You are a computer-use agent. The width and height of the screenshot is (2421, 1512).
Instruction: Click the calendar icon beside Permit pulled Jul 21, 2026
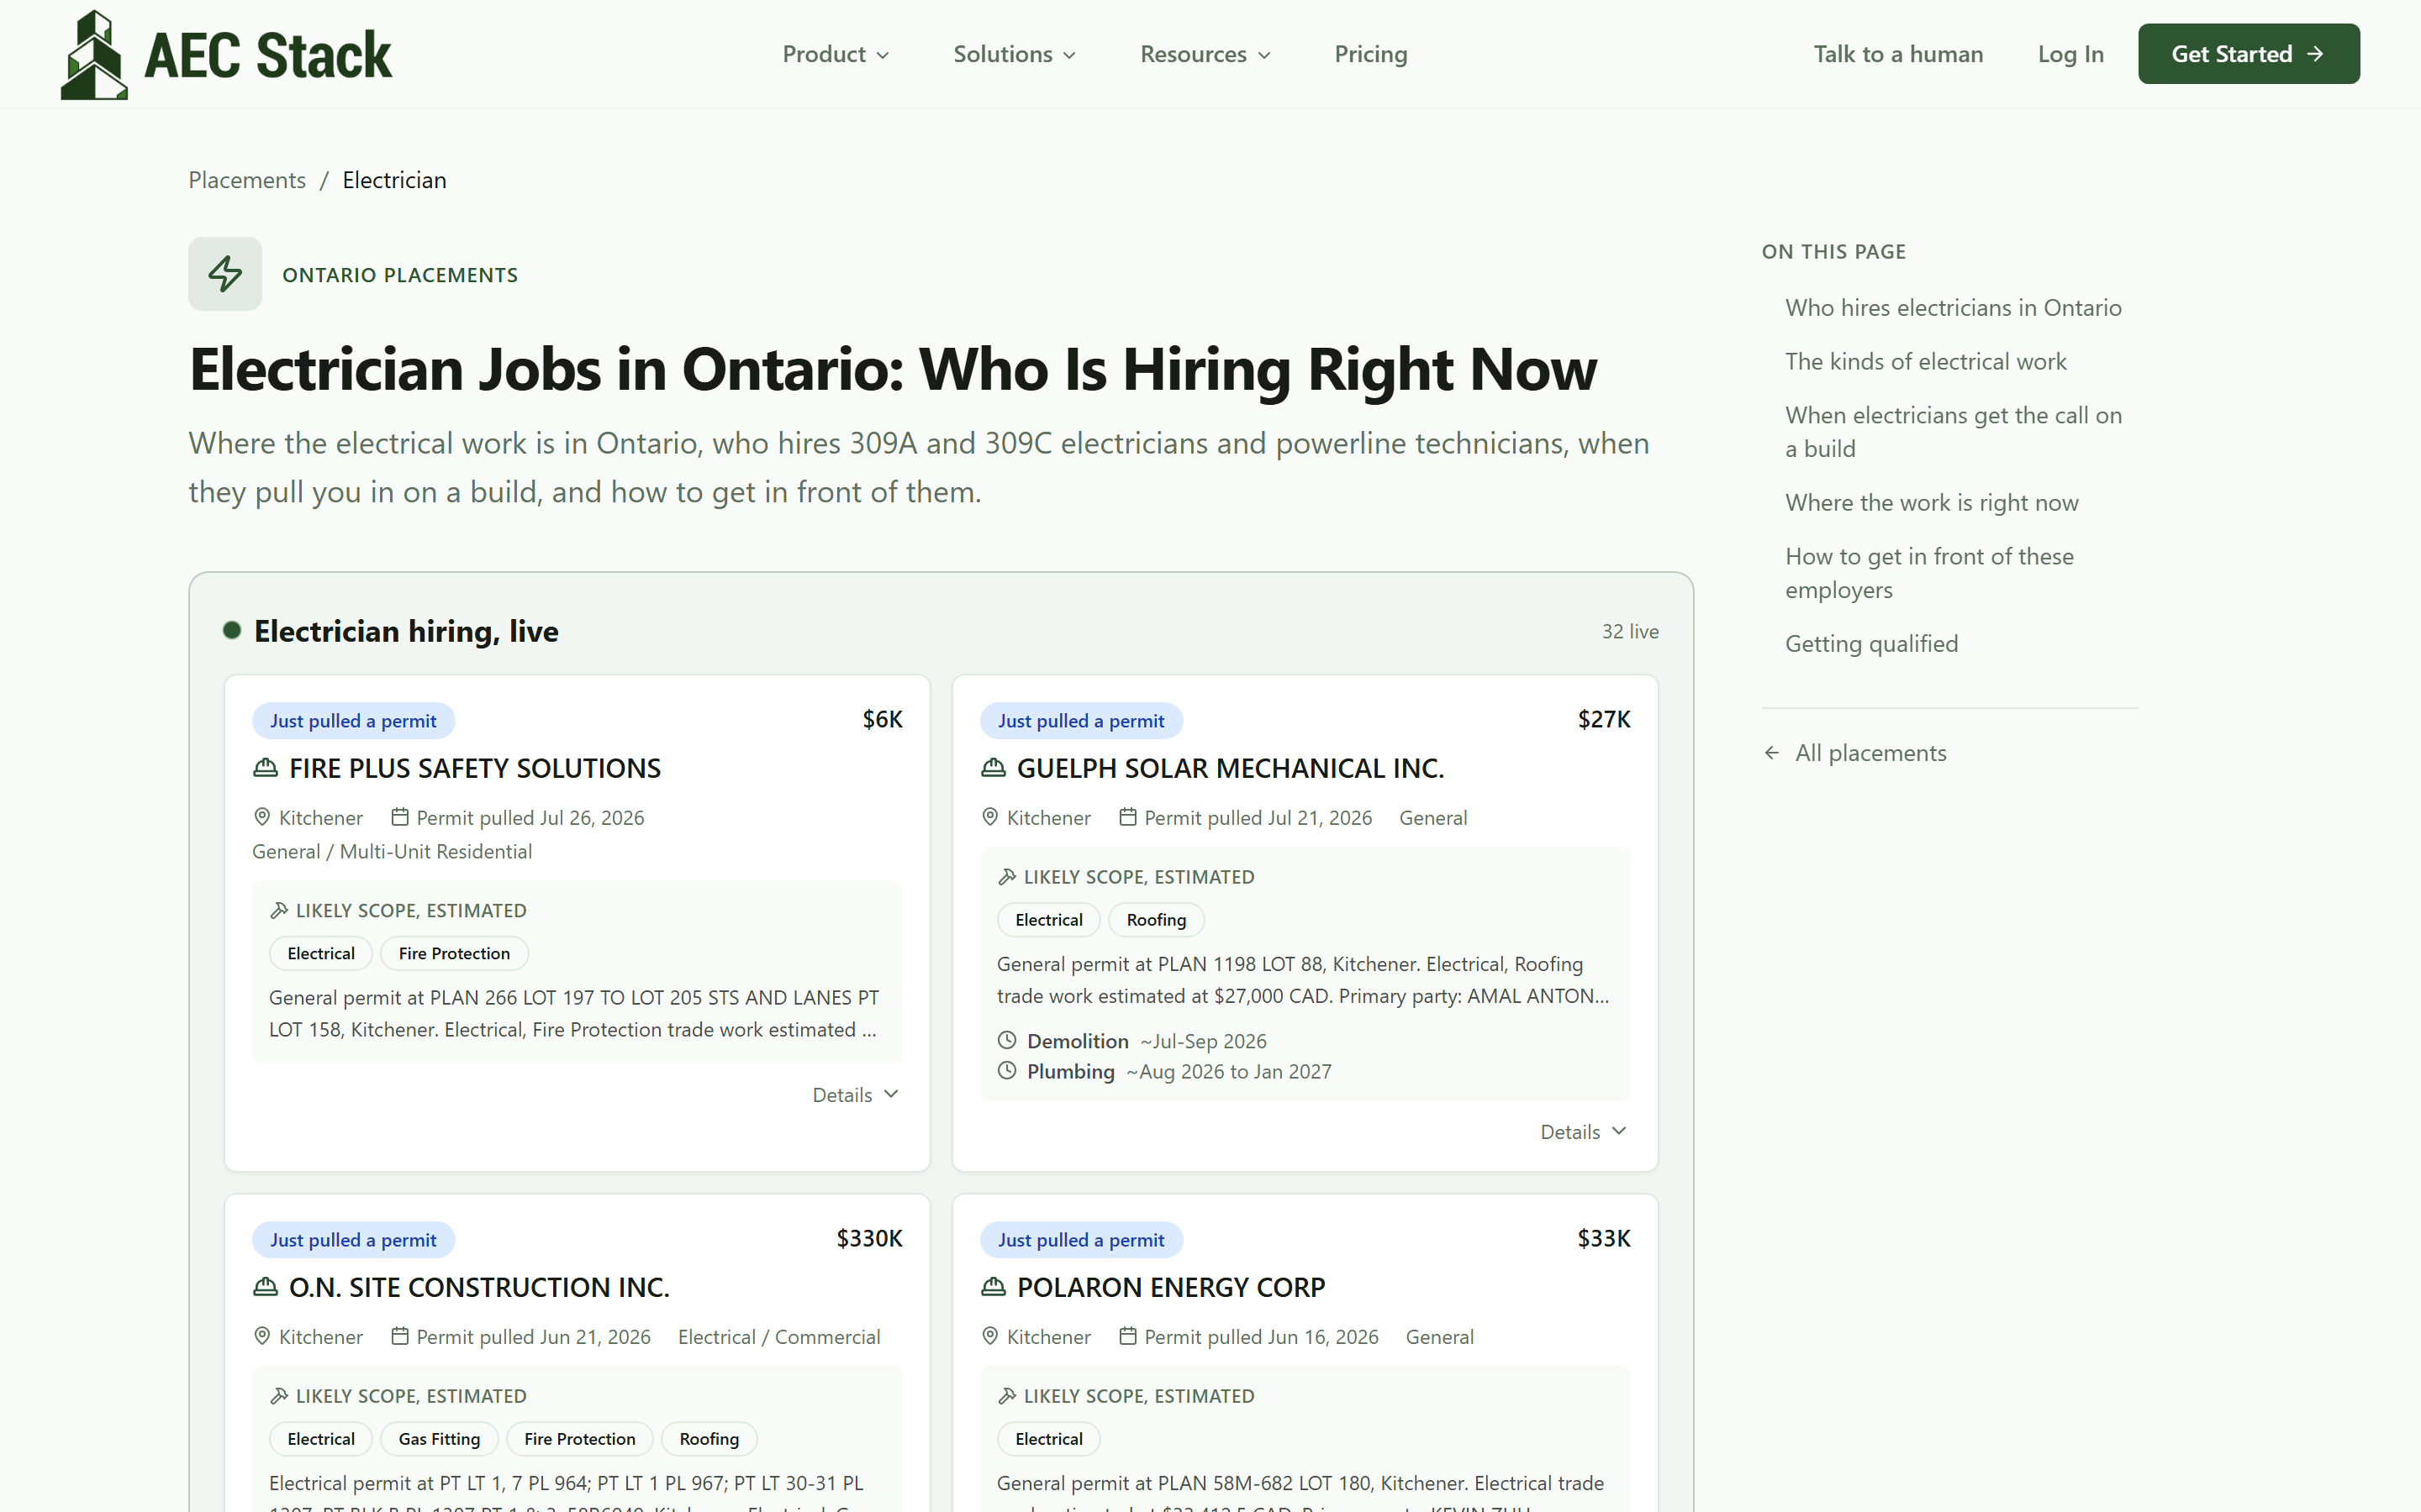tap(1127, 817)
